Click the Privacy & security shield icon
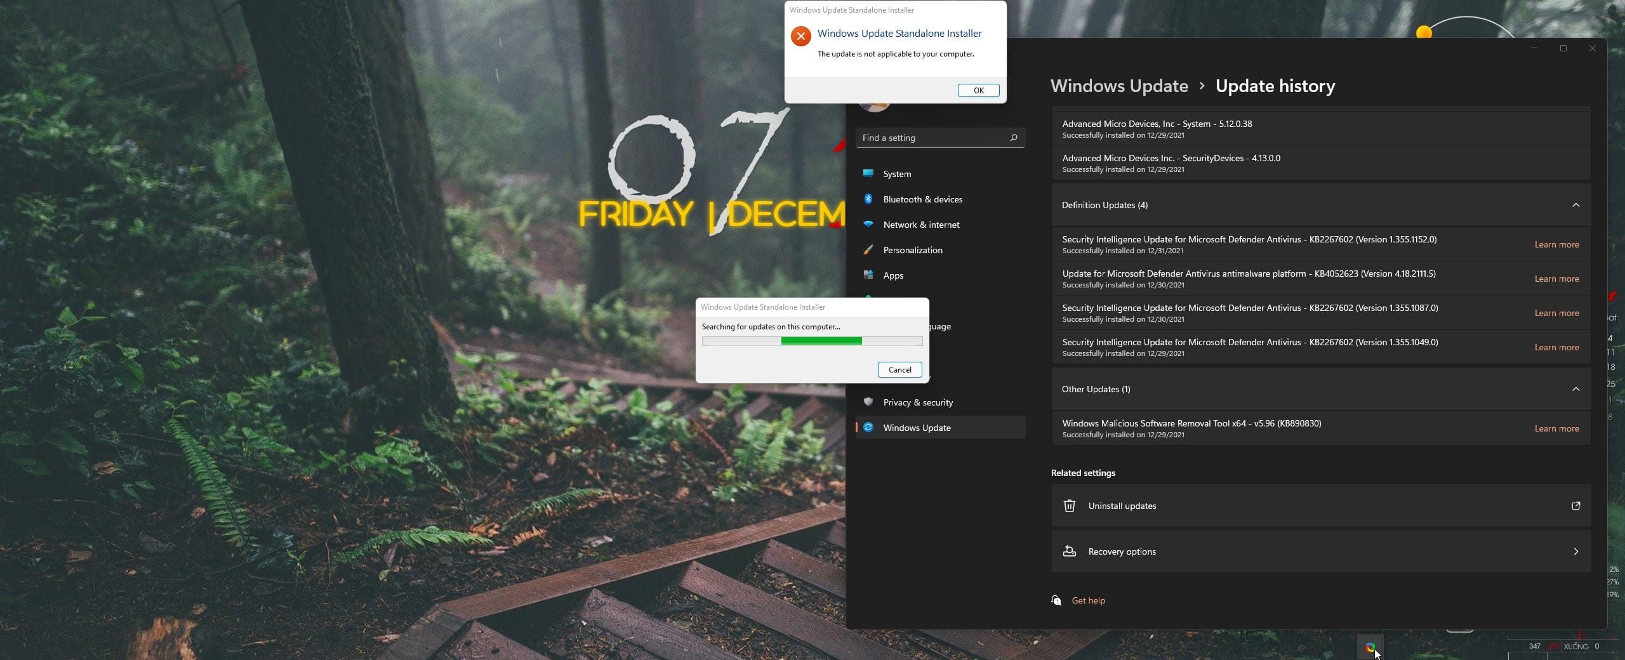This screenshot has height=660, width=1625. coord(868,402)
